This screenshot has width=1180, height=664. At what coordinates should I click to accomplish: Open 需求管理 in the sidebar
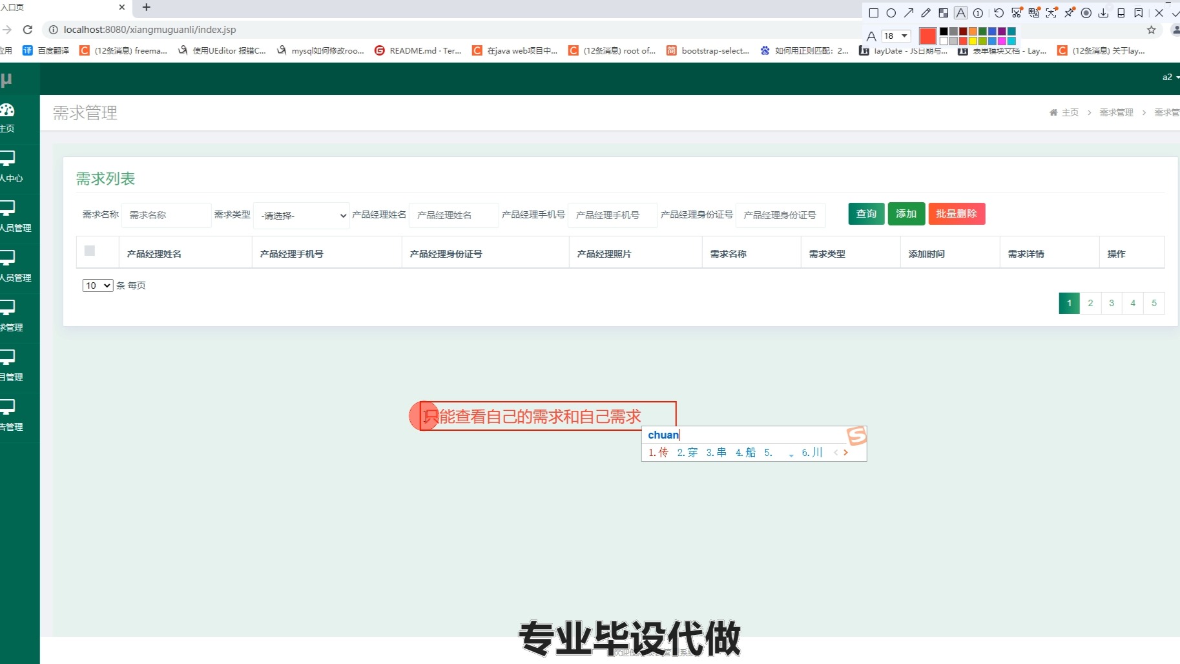point(11,315)
